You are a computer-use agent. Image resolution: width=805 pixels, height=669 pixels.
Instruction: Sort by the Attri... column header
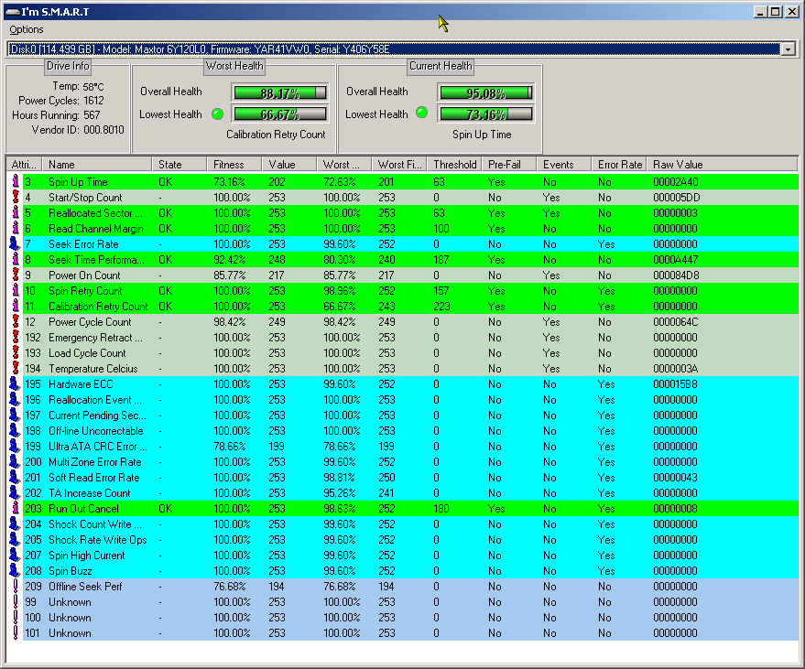click(x=24, y=164)
